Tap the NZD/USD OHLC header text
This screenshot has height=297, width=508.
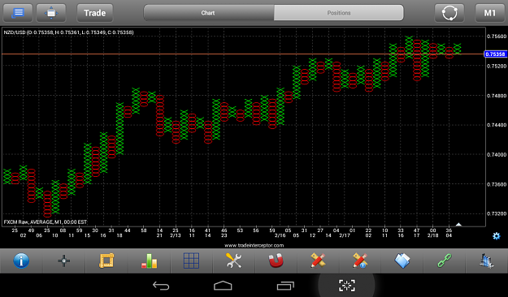pos(69,32)
